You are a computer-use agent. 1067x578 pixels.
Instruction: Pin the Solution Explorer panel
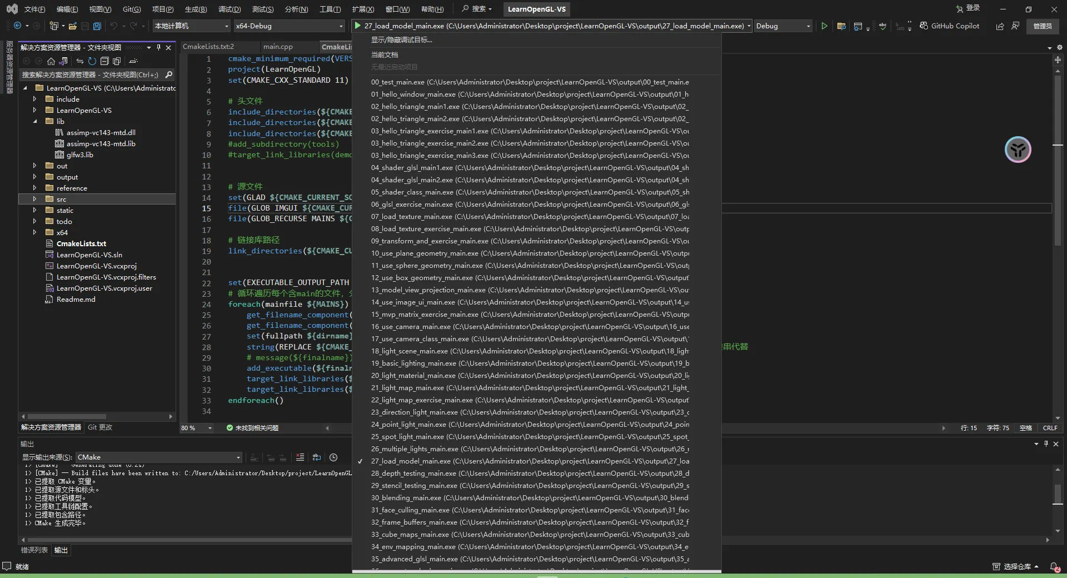pyautogui.click(x=158, y=47)
